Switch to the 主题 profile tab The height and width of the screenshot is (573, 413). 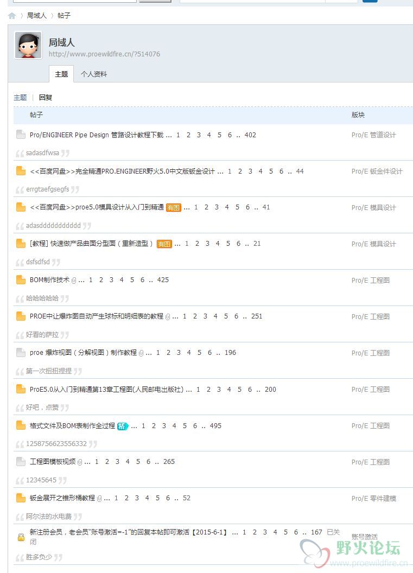(61, 74)
